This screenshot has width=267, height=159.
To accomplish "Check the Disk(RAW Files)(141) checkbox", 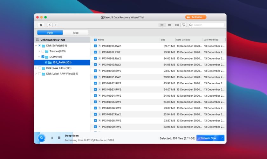I will coord(40,68).
